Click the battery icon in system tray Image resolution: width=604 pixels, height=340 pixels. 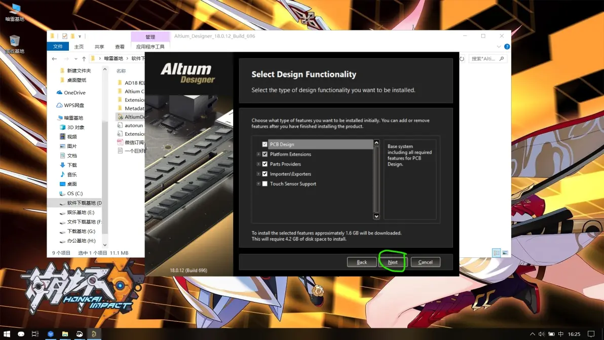tap(551, 334)
